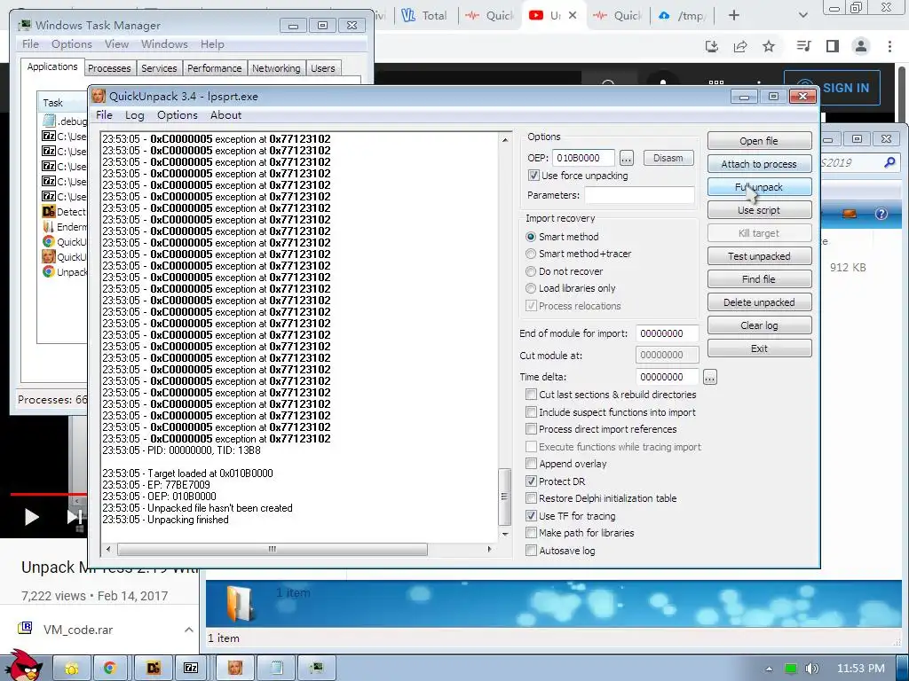The image size is (909, 681).
Task: Click the Parameters input field
Action: click(x=639, y=195)
